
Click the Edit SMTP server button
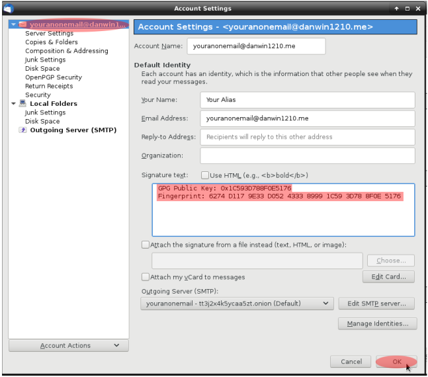pyautogui.click(x=376, y=304)
